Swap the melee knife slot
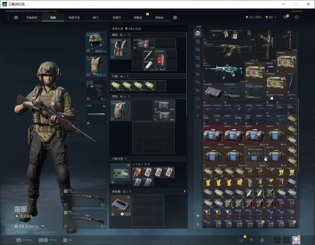Screen dimensions: 315x245 pos(104,106)
